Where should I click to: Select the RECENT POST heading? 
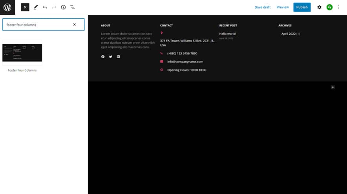tap(228, 25)
